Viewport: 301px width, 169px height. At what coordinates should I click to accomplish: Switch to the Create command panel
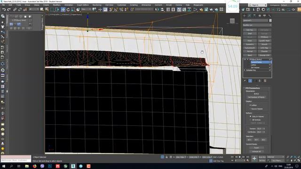click(x=245, y=15)
